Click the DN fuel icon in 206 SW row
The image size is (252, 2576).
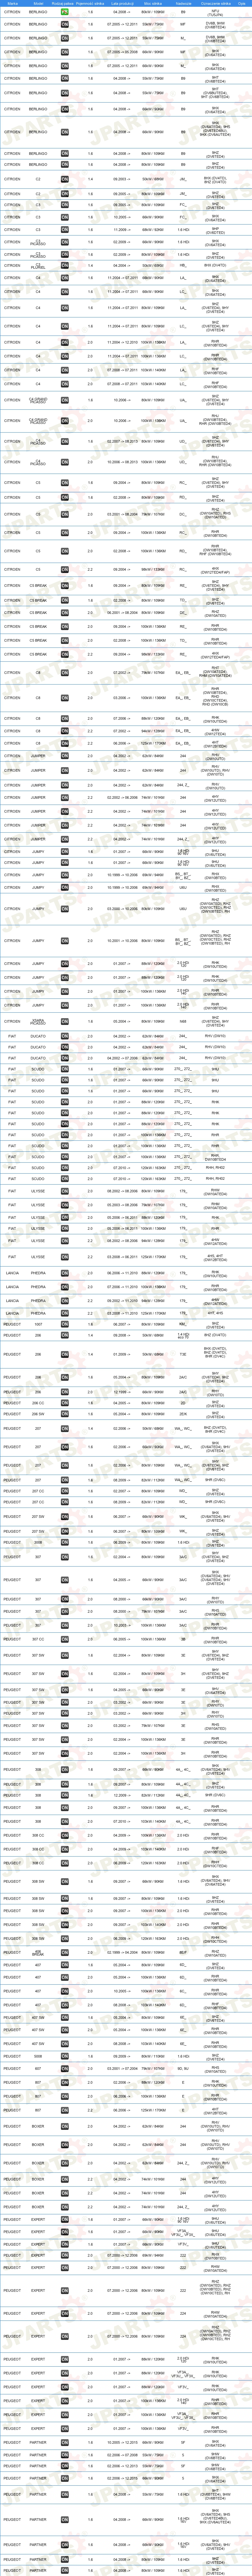point(65,1414)
